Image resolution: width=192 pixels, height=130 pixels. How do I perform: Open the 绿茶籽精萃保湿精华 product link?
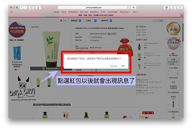pyautogui.click(x=151, y=44)
